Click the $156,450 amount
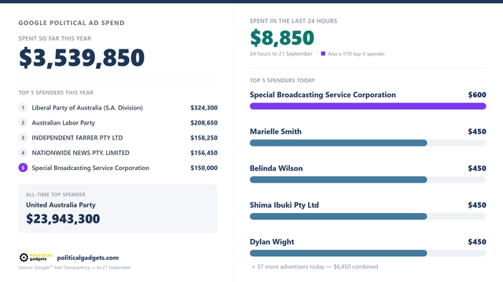The height and width of the screenshot is (282, 503). tap(204, 153)
